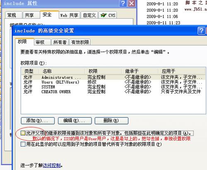The width and height of the screenshot is (207, 170).
Task: Switch to the 审核 tab
Action: (42, 42)
